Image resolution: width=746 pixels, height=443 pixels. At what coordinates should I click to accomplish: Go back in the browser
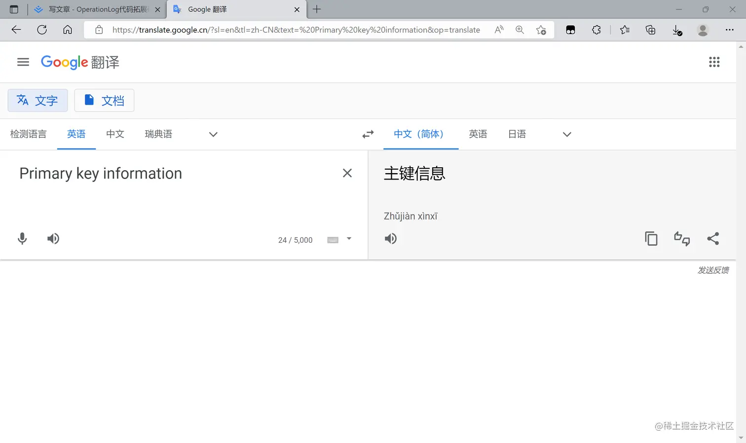[x=16, y=30]
